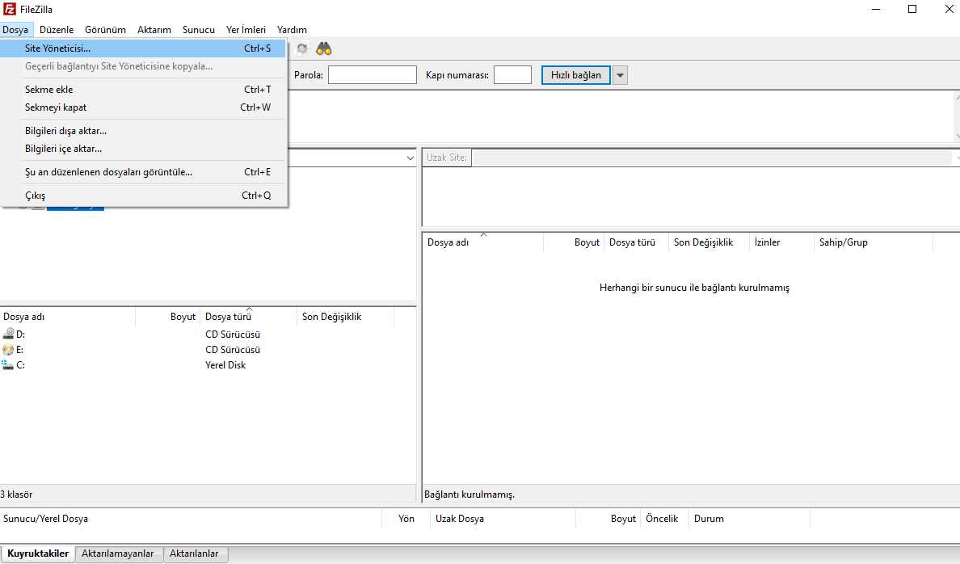Select Şu an düzenlenen dosyaları görüntüle...

coord(143,172)
